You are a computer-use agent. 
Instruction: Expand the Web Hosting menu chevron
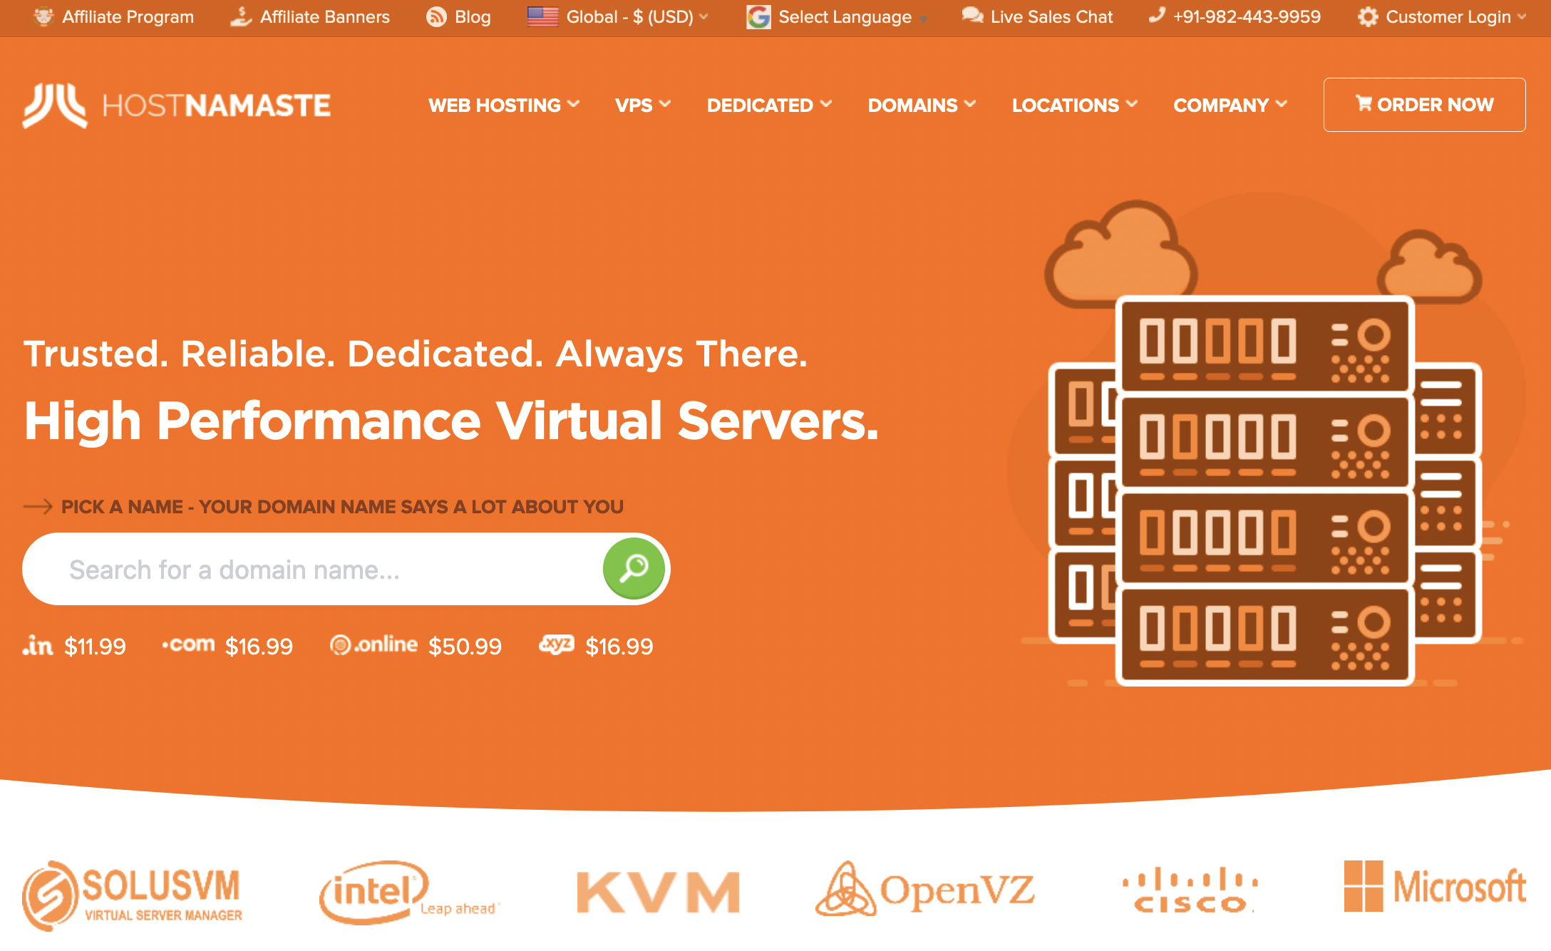pos(574,104)
